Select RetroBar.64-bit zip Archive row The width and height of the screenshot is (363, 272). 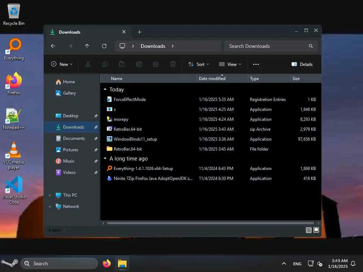click(211, 129)
